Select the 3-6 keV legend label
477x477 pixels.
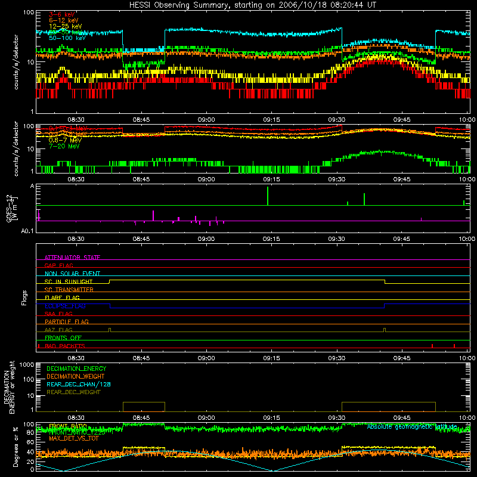pos(62,14)
